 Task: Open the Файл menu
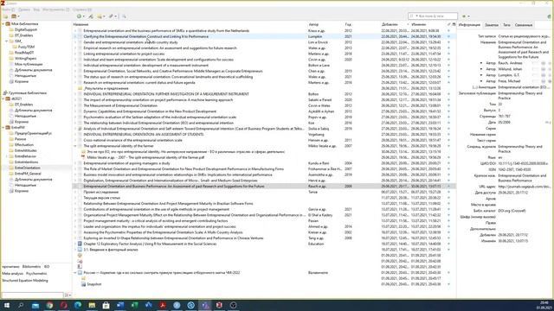[8, 10]
